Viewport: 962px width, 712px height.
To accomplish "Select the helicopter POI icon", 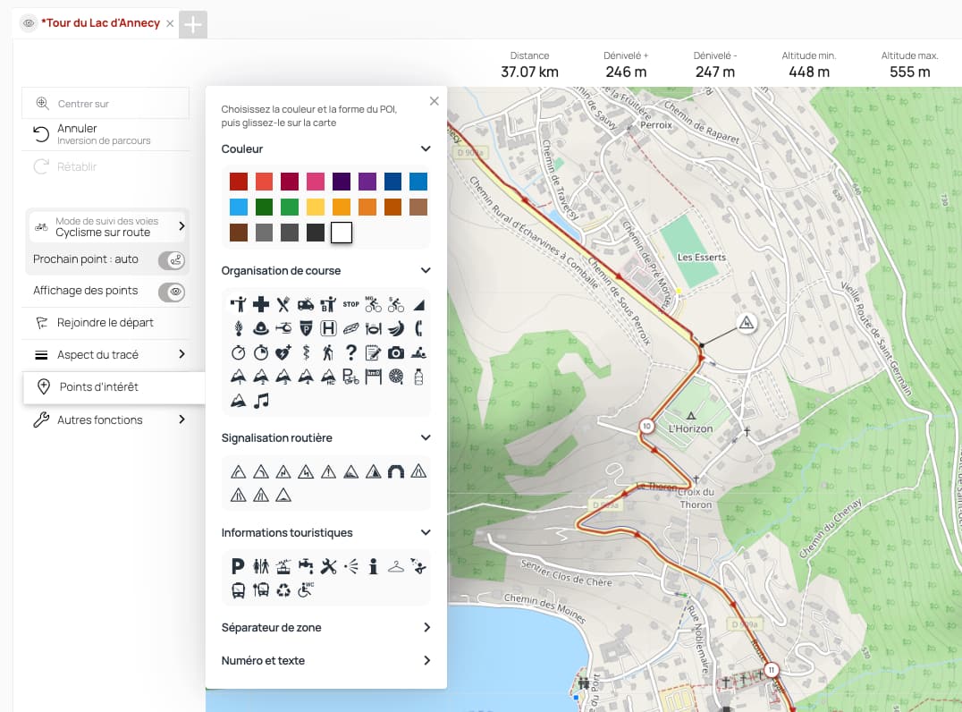I will [x=283, y=328].
